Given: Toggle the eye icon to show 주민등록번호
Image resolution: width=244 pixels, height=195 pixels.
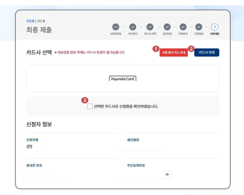Looking at the screenshot, I should tap(167, 174).
